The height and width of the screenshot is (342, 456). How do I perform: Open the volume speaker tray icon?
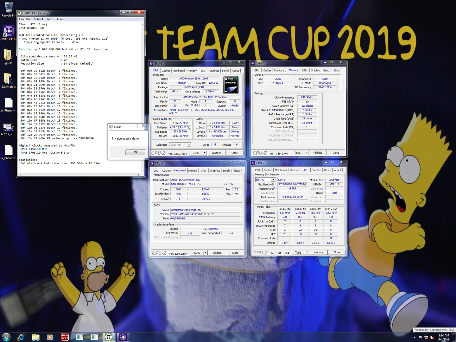[432, 337]
